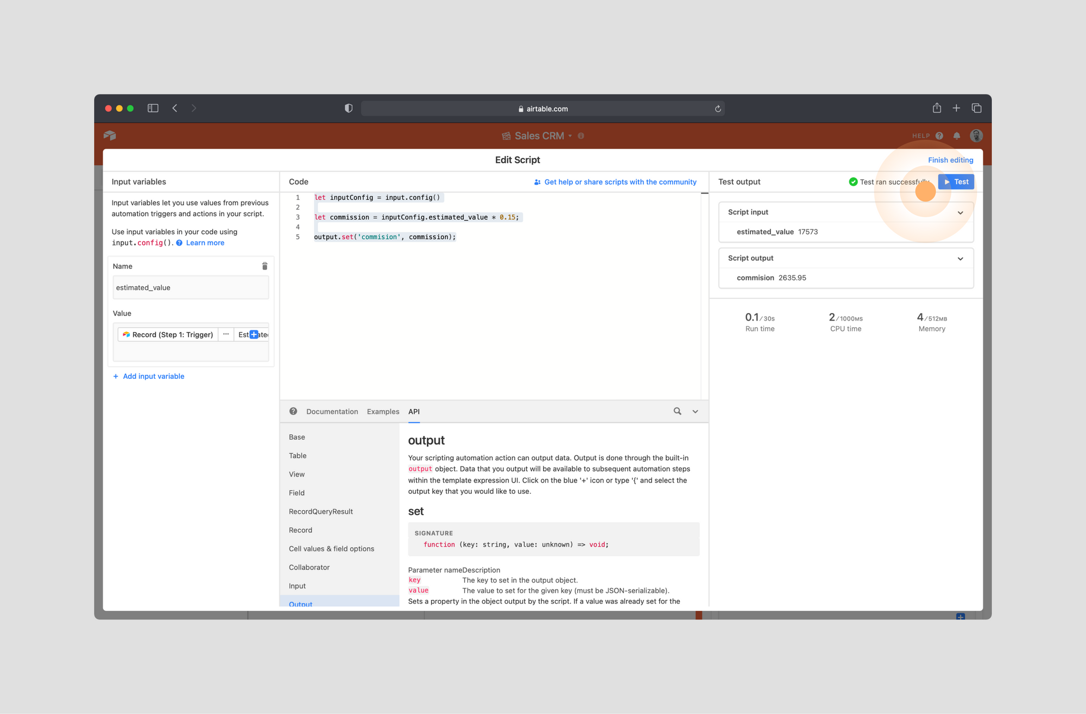This screenshot has width=1086, height=714.
Task: Click the Safari sidebar toggle icon
Action: [x=153, y=108]
